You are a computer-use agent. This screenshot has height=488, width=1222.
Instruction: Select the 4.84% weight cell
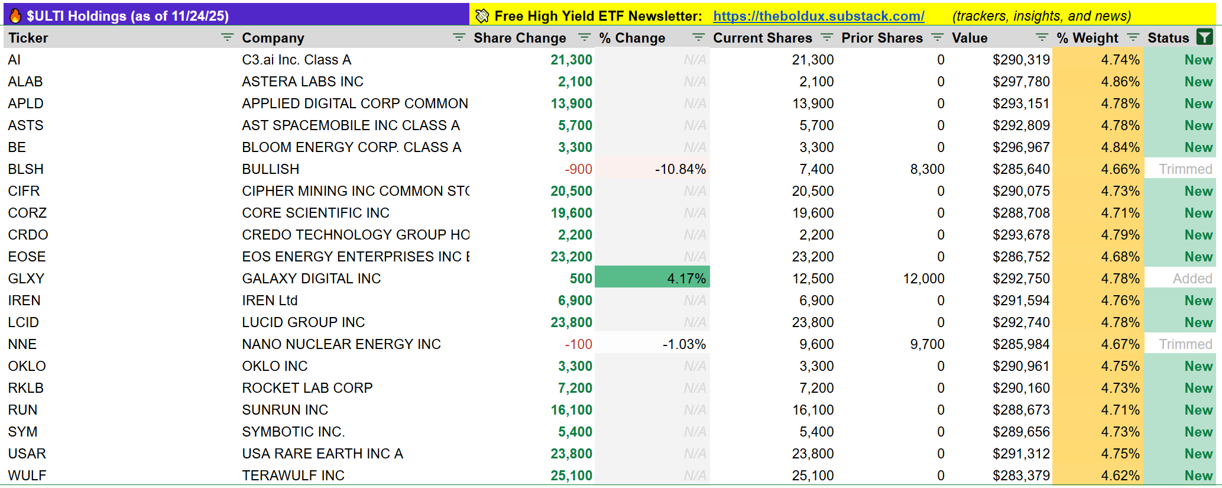(x=1098, y=147)
